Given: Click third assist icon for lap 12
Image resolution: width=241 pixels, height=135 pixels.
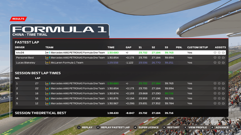Looking at the screenshot, I should click(x=223, y=103).
